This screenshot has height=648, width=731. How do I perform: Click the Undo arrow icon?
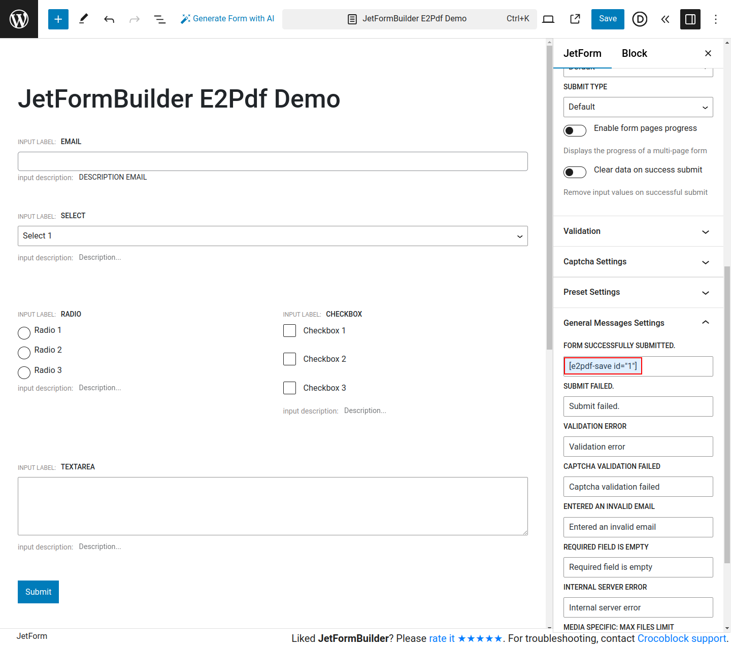pos(109,19)
